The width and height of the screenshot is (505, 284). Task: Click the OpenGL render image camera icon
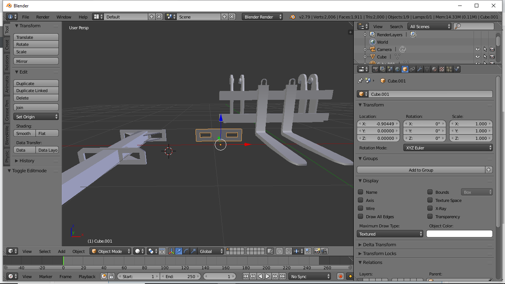[x=317, y=251]
